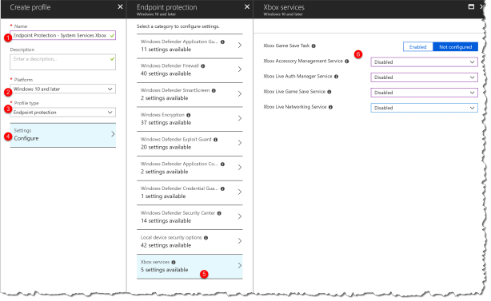Click info icon beside Windows Defender Application Control

[222, 164]
